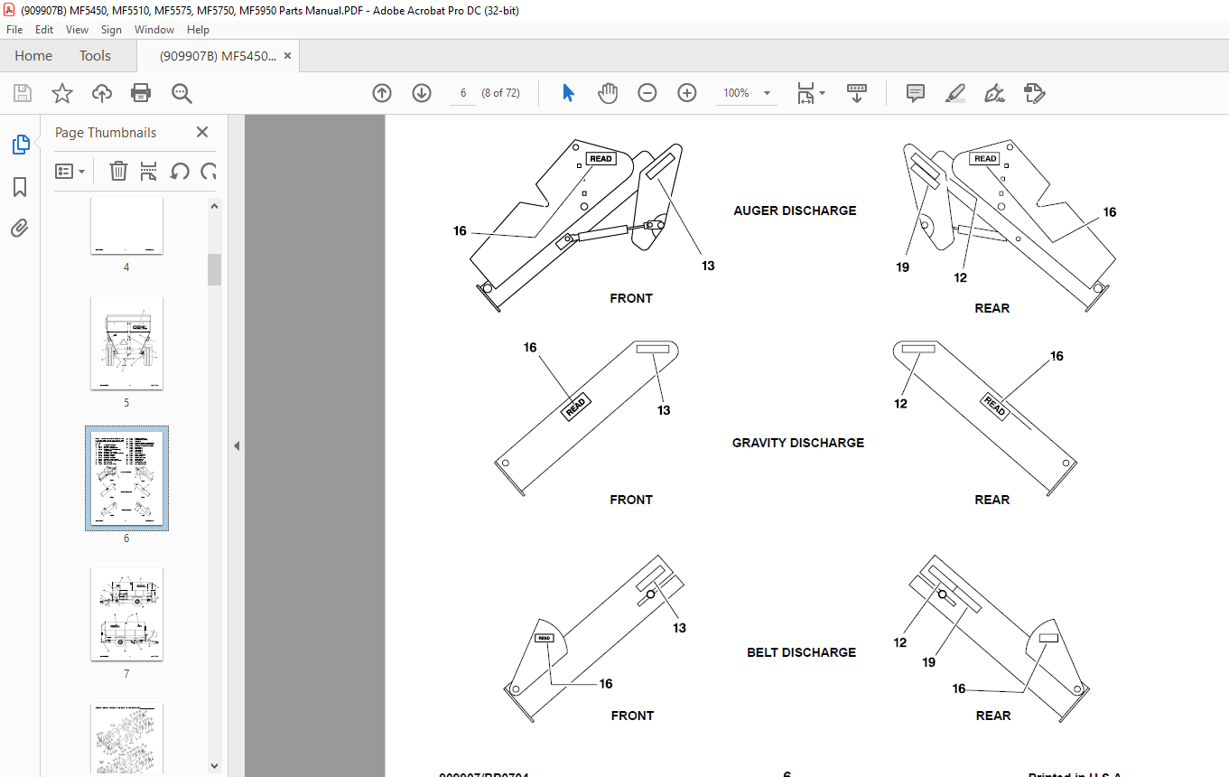Turn on scrolling mode in the toolbar
Image resolution: width=1229 pixels, height=777 pixels.
[x=857, y=93]
